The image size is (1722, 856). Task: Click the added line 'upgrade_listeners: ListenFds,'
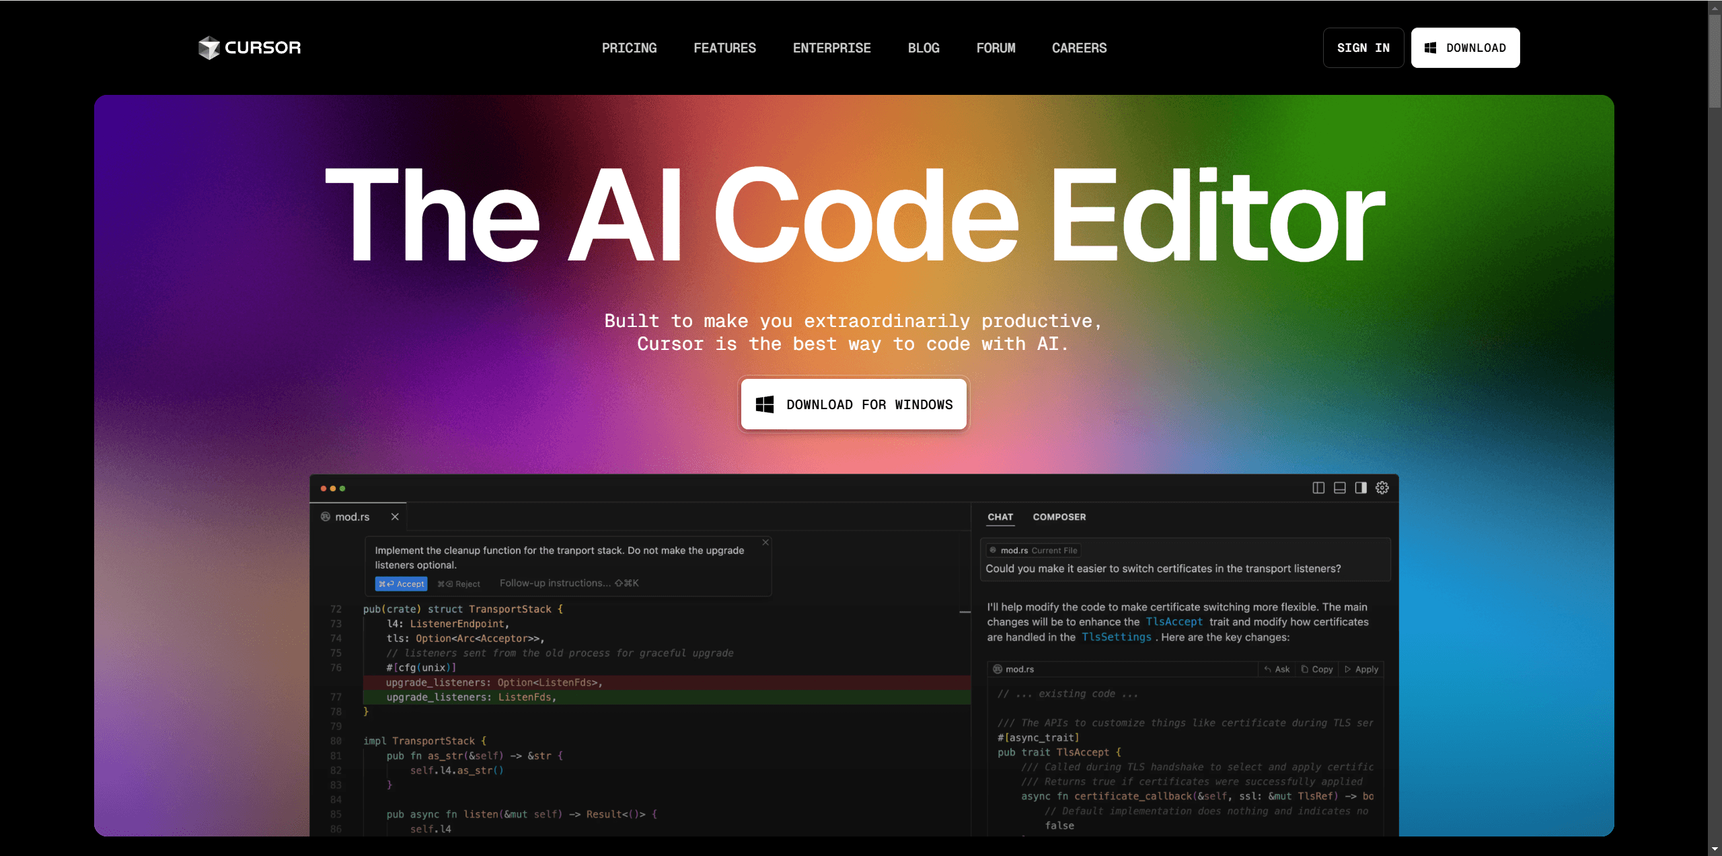[667, 697]
